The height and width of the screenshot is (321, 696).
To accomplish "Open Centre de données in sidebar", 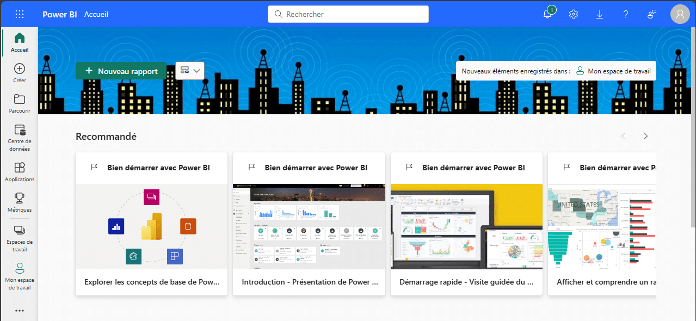I will [20, 137].
